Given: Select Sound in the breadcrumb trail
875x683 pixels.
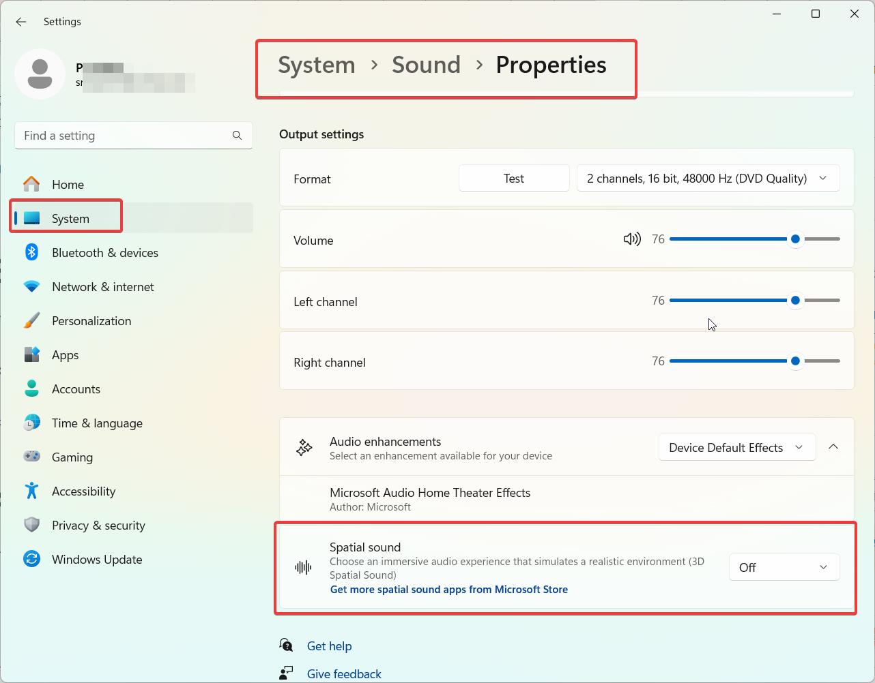Looking at the screenshot, I should [426, 65].
